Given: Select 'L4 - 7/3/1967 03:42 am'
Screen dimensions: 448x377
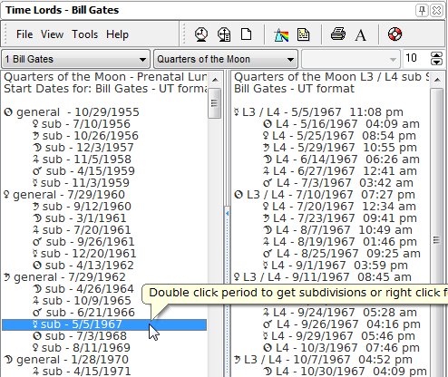Looking at the screenshot, I should coord(338,183).
